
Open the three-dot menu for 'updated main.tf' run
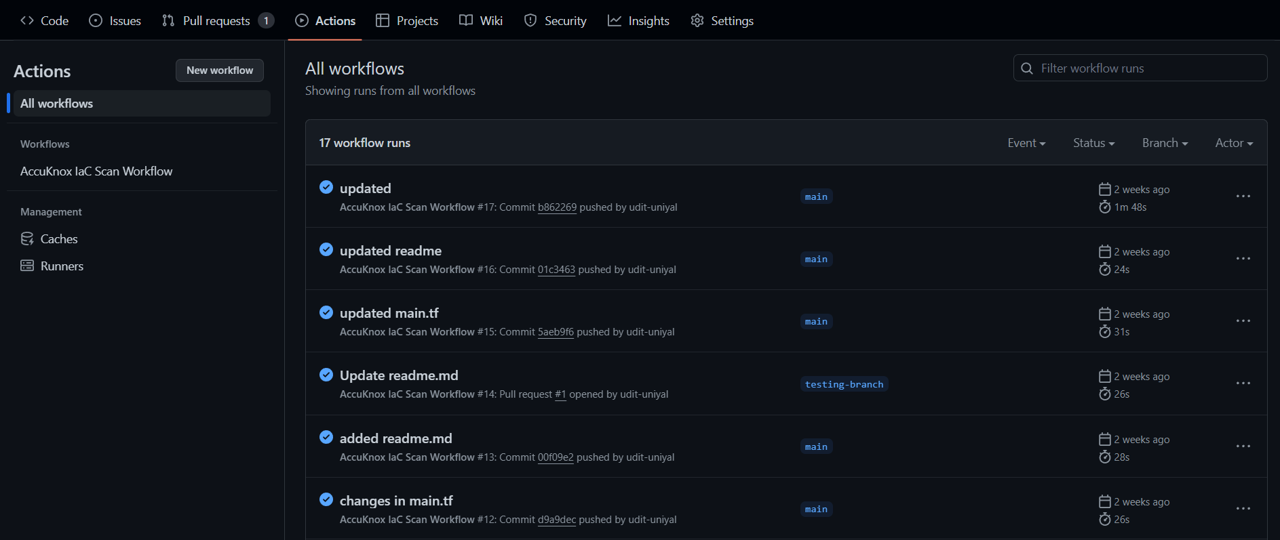coord(1243,320)
